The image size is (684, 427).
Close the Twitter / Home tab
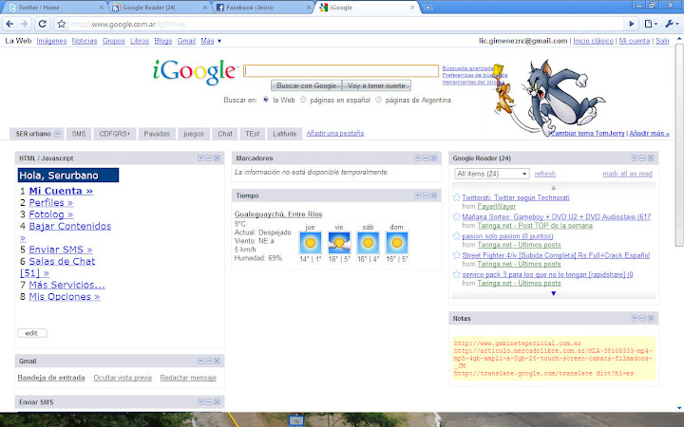tap(102, 8)
